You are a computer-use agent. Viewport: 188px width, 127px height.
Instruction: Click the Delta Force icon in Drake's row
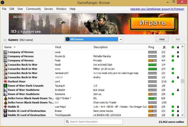(x=5, y=98)
